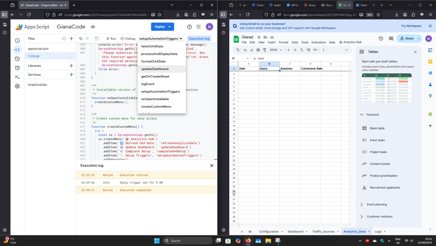
Task: Click the Overview info icon
Action: [x=17, y=41]
